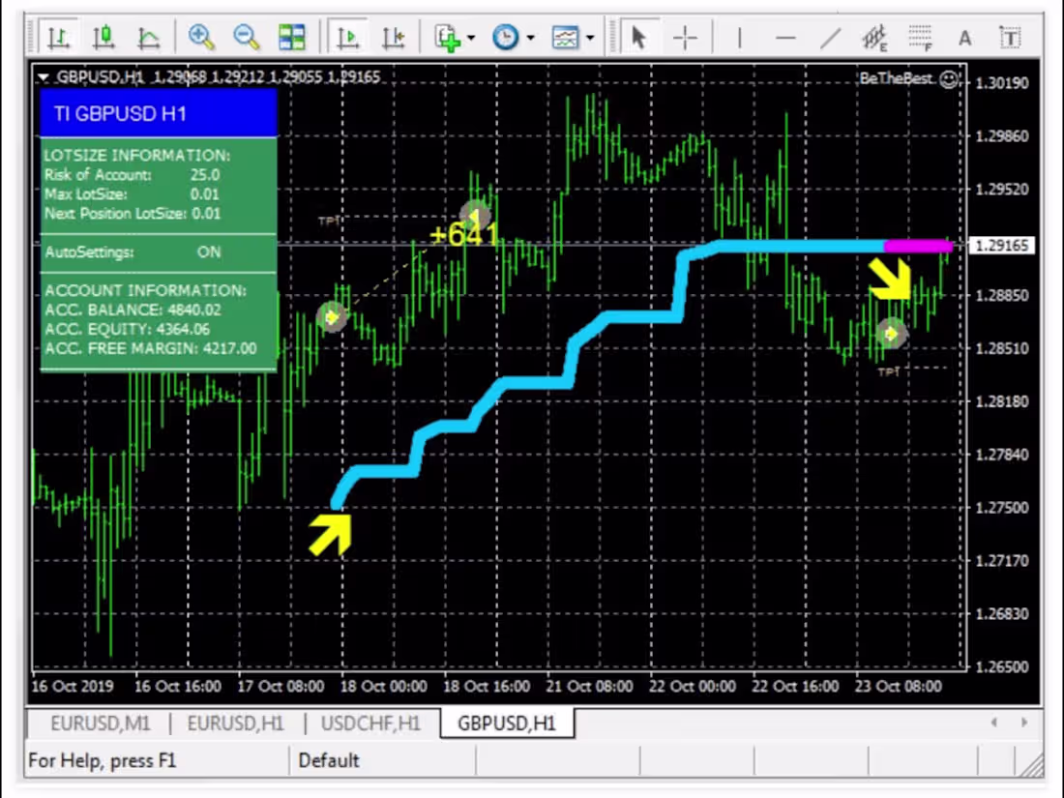Switch to candlestick chart mode
This screenshot has height=798, width=1064.
pos(103,37)
